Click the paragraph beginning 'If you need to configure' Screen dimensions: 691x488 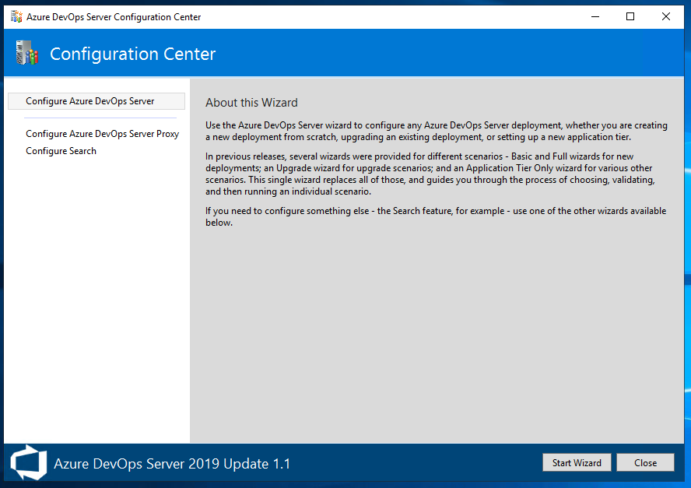436,216
